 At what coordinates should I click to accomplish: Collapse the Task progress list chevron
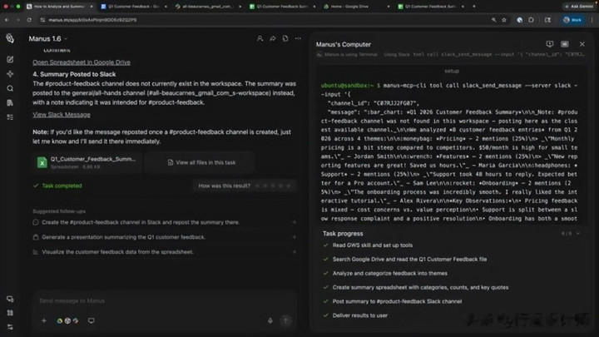click(x=578, y=233)
